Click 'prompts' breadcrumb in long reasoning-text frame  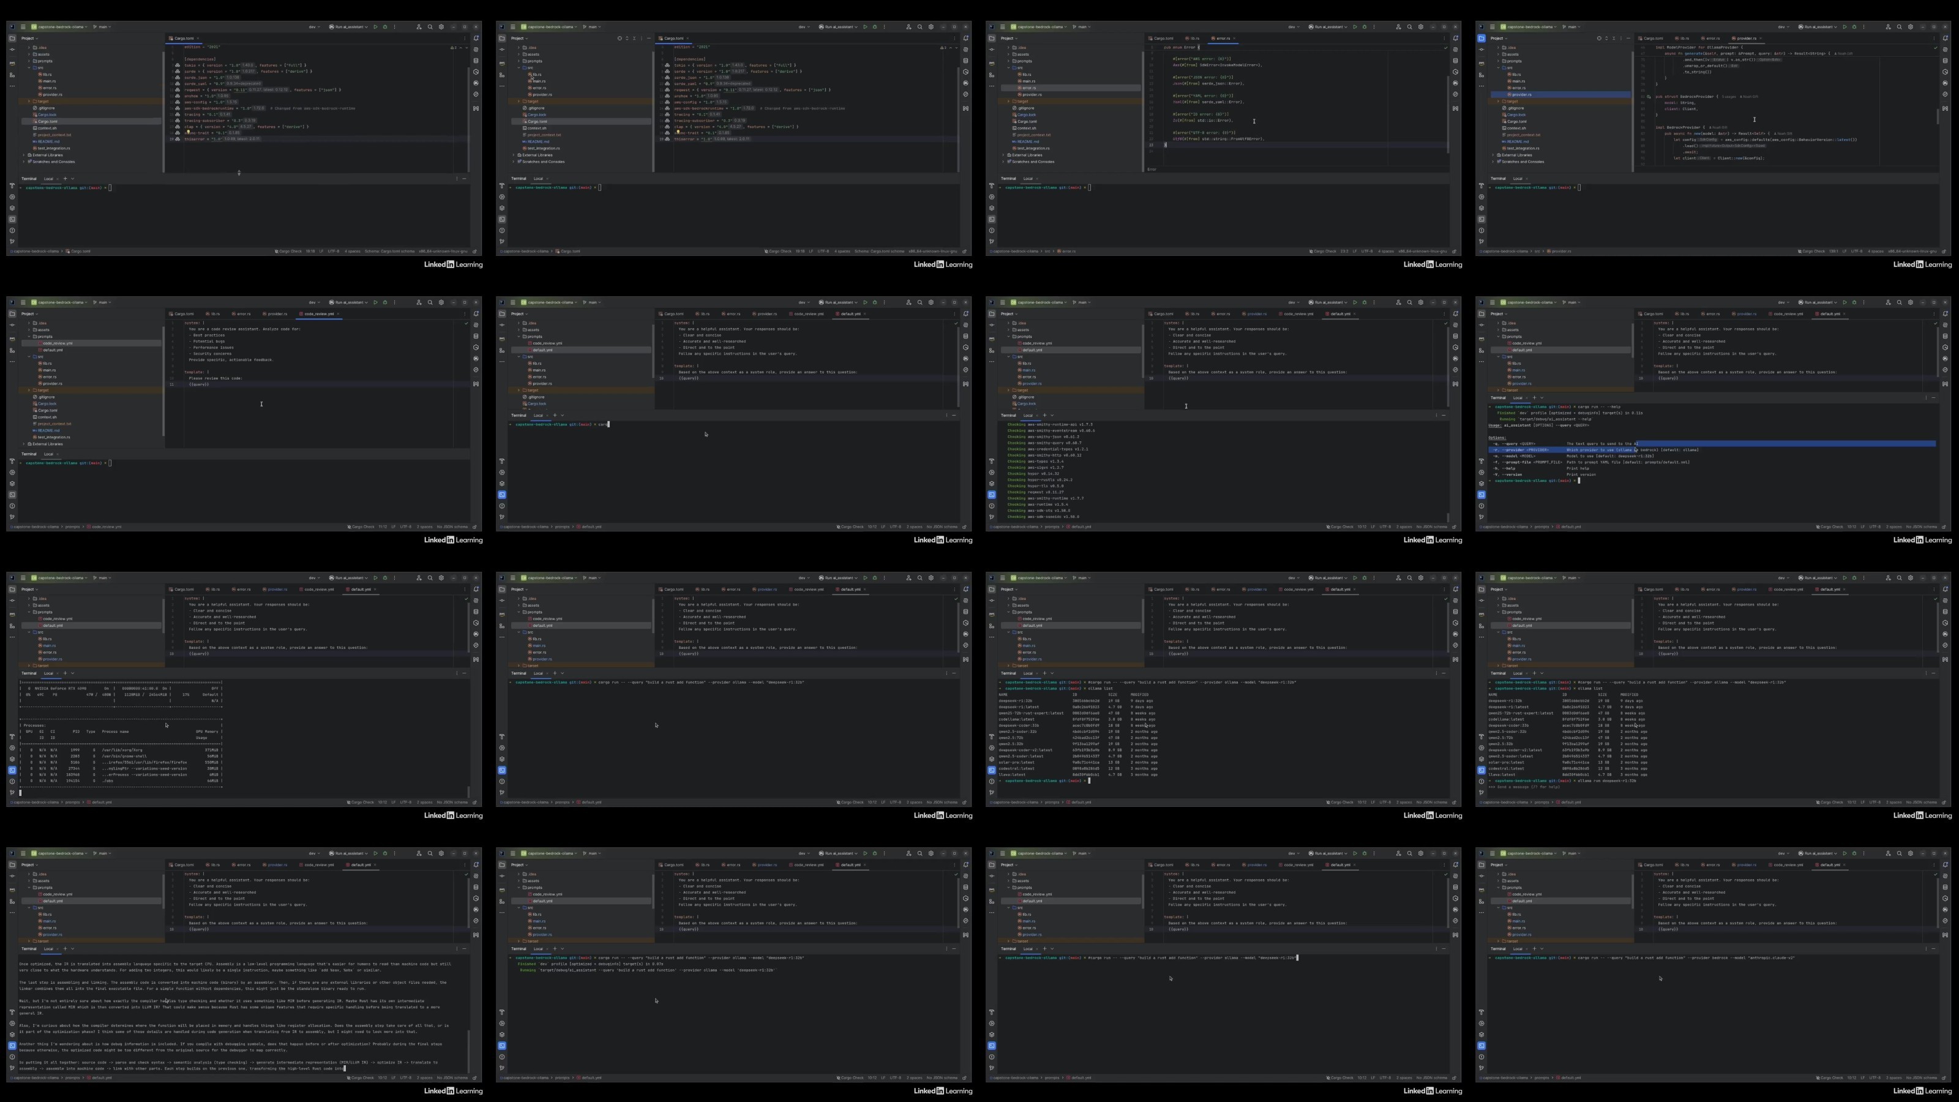(x=72, y=1077)
